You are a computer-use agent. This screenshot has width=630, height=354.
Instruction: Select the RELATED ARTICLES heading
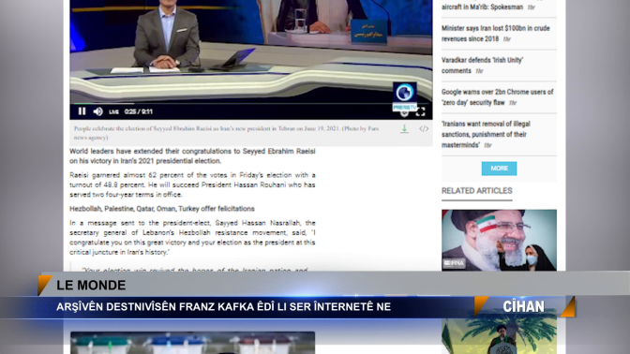pos(477,191)
